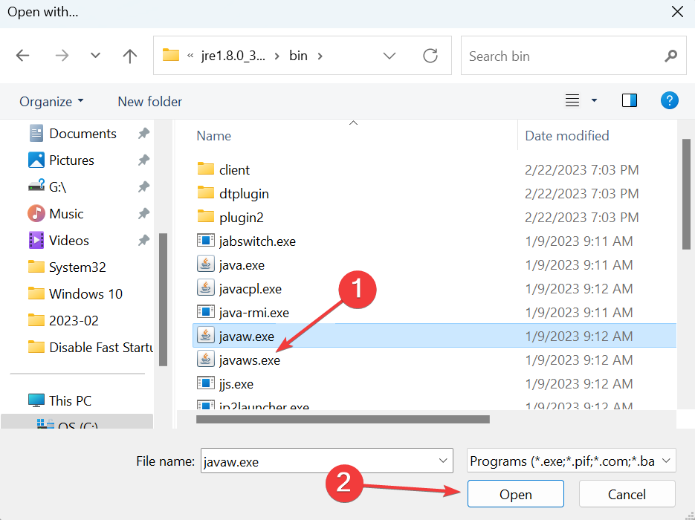
Task: Click the search magnifier icon
Action: (670, 56)
